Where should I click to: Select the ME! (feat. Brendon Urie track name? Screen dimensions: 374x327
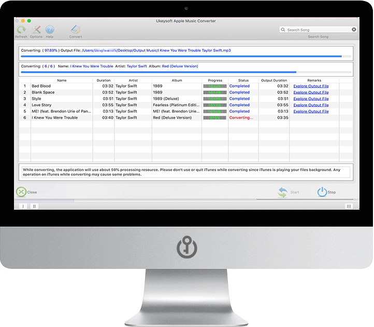[x=61, y=112]
